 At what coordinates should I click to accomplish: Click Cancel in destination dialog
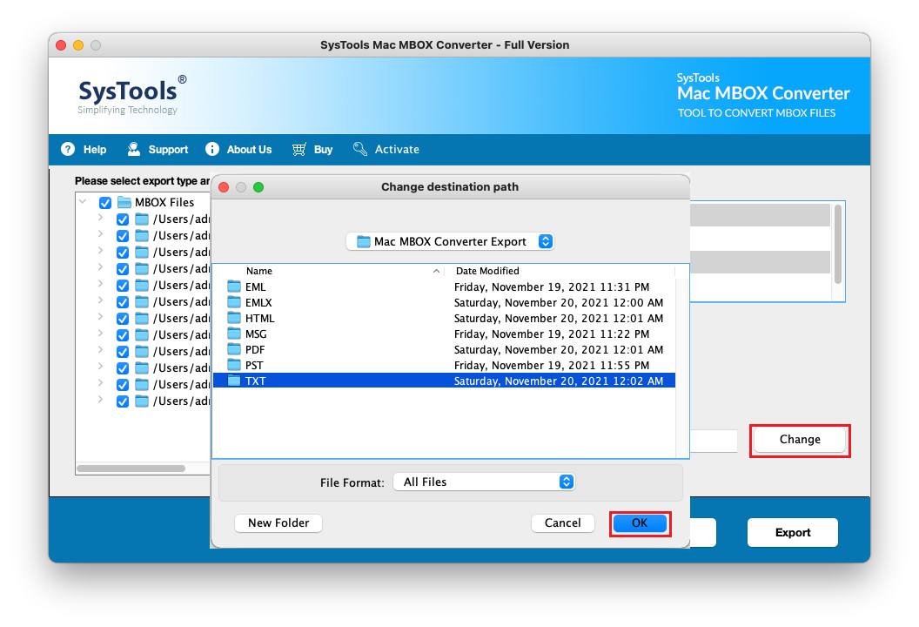click(x=563, y=523)
